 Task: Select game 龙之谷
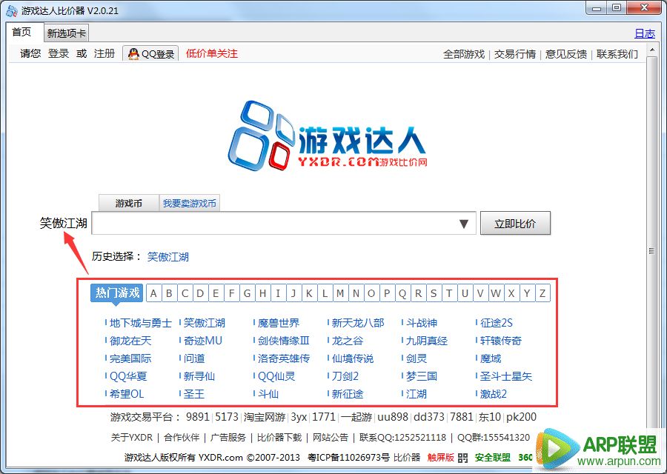pyautogui.click(x=347, y=341)
